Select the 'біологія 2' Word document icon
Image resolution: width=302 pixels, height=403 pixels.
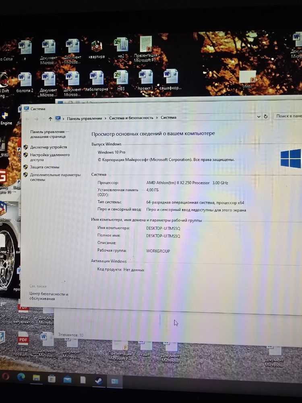click(x=25, y=83)
